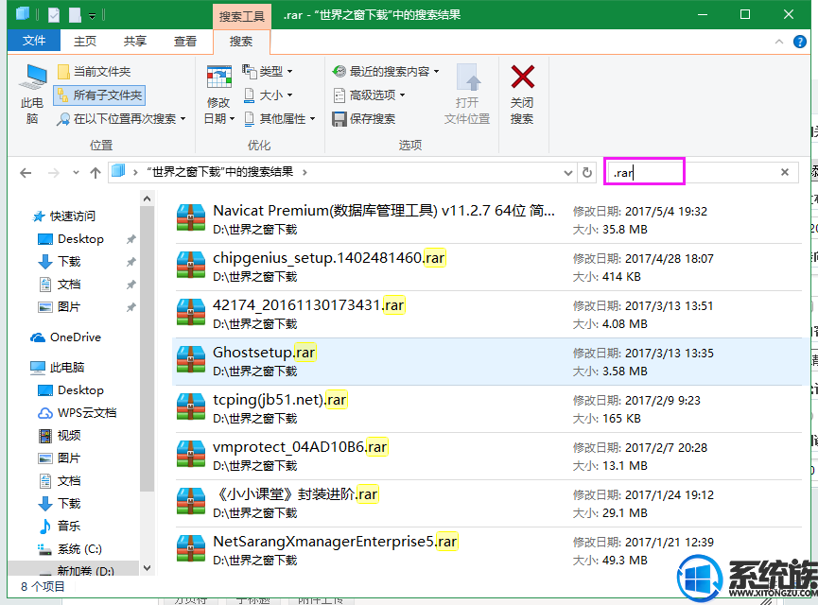Open 音乐 folder in navigation pane
818x605 pixels.
[60, 526]
